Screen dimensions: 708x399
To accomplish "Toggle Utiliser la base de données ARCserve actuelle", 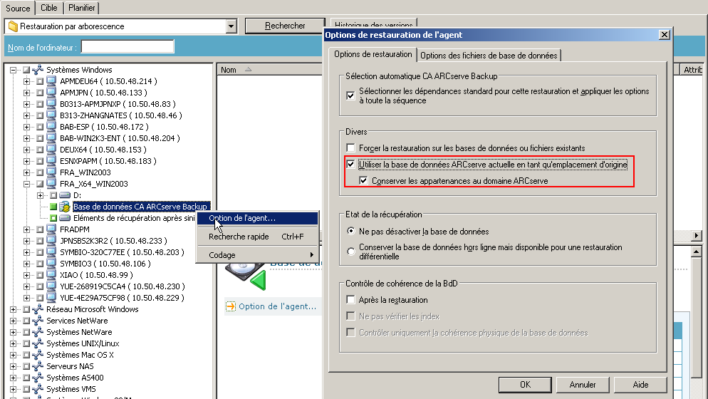I will [x=350, y=165].
